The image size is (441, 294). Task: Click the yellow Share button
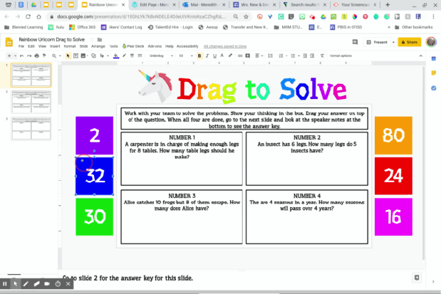pyautogui.click(x=410, y=42)
